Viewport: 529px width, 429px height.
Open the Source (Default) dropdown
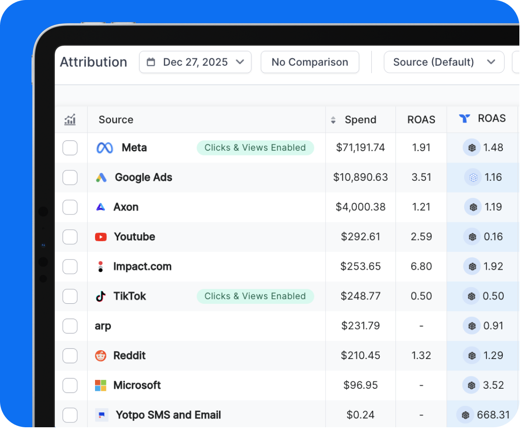click(x=444, y=62)
